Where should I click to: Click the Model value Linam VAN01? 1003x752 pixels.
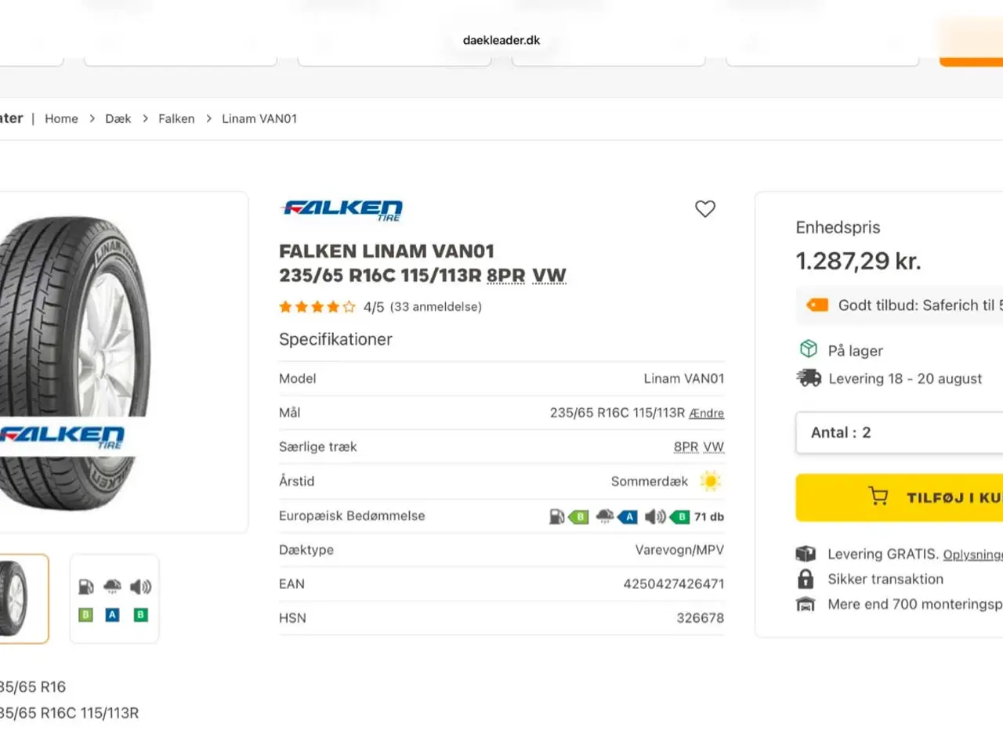684,378
